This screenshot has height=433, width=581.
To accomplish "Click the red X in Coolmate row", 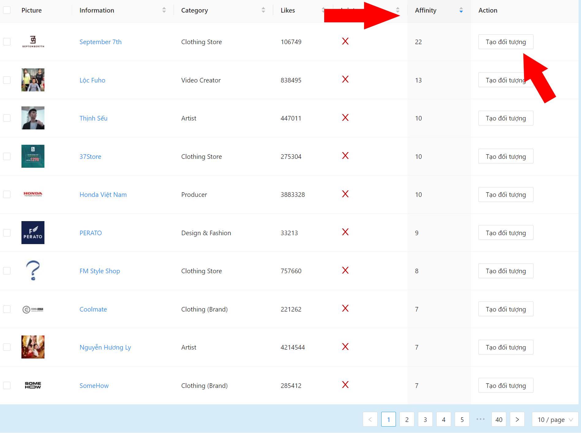I will tap(345, 308).
